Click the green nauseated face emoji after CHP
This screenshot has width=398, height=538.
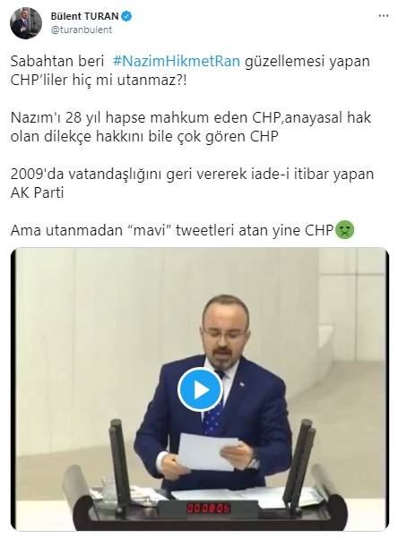click(345, 229)
